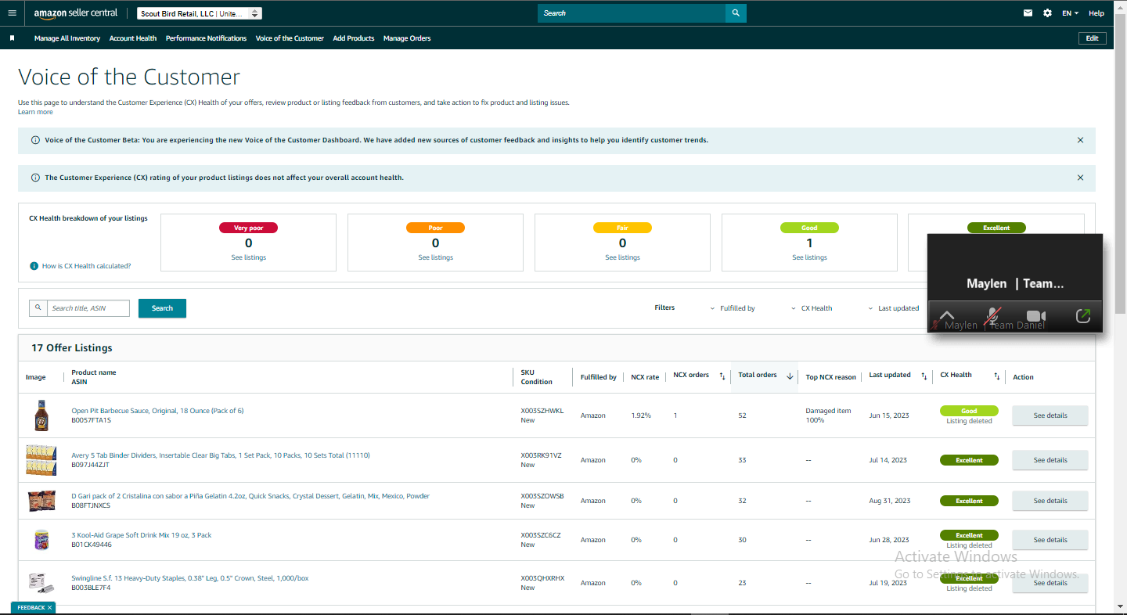
Task: See details for Avery Binder Dividers
Action: click(x=1050, y=460)
